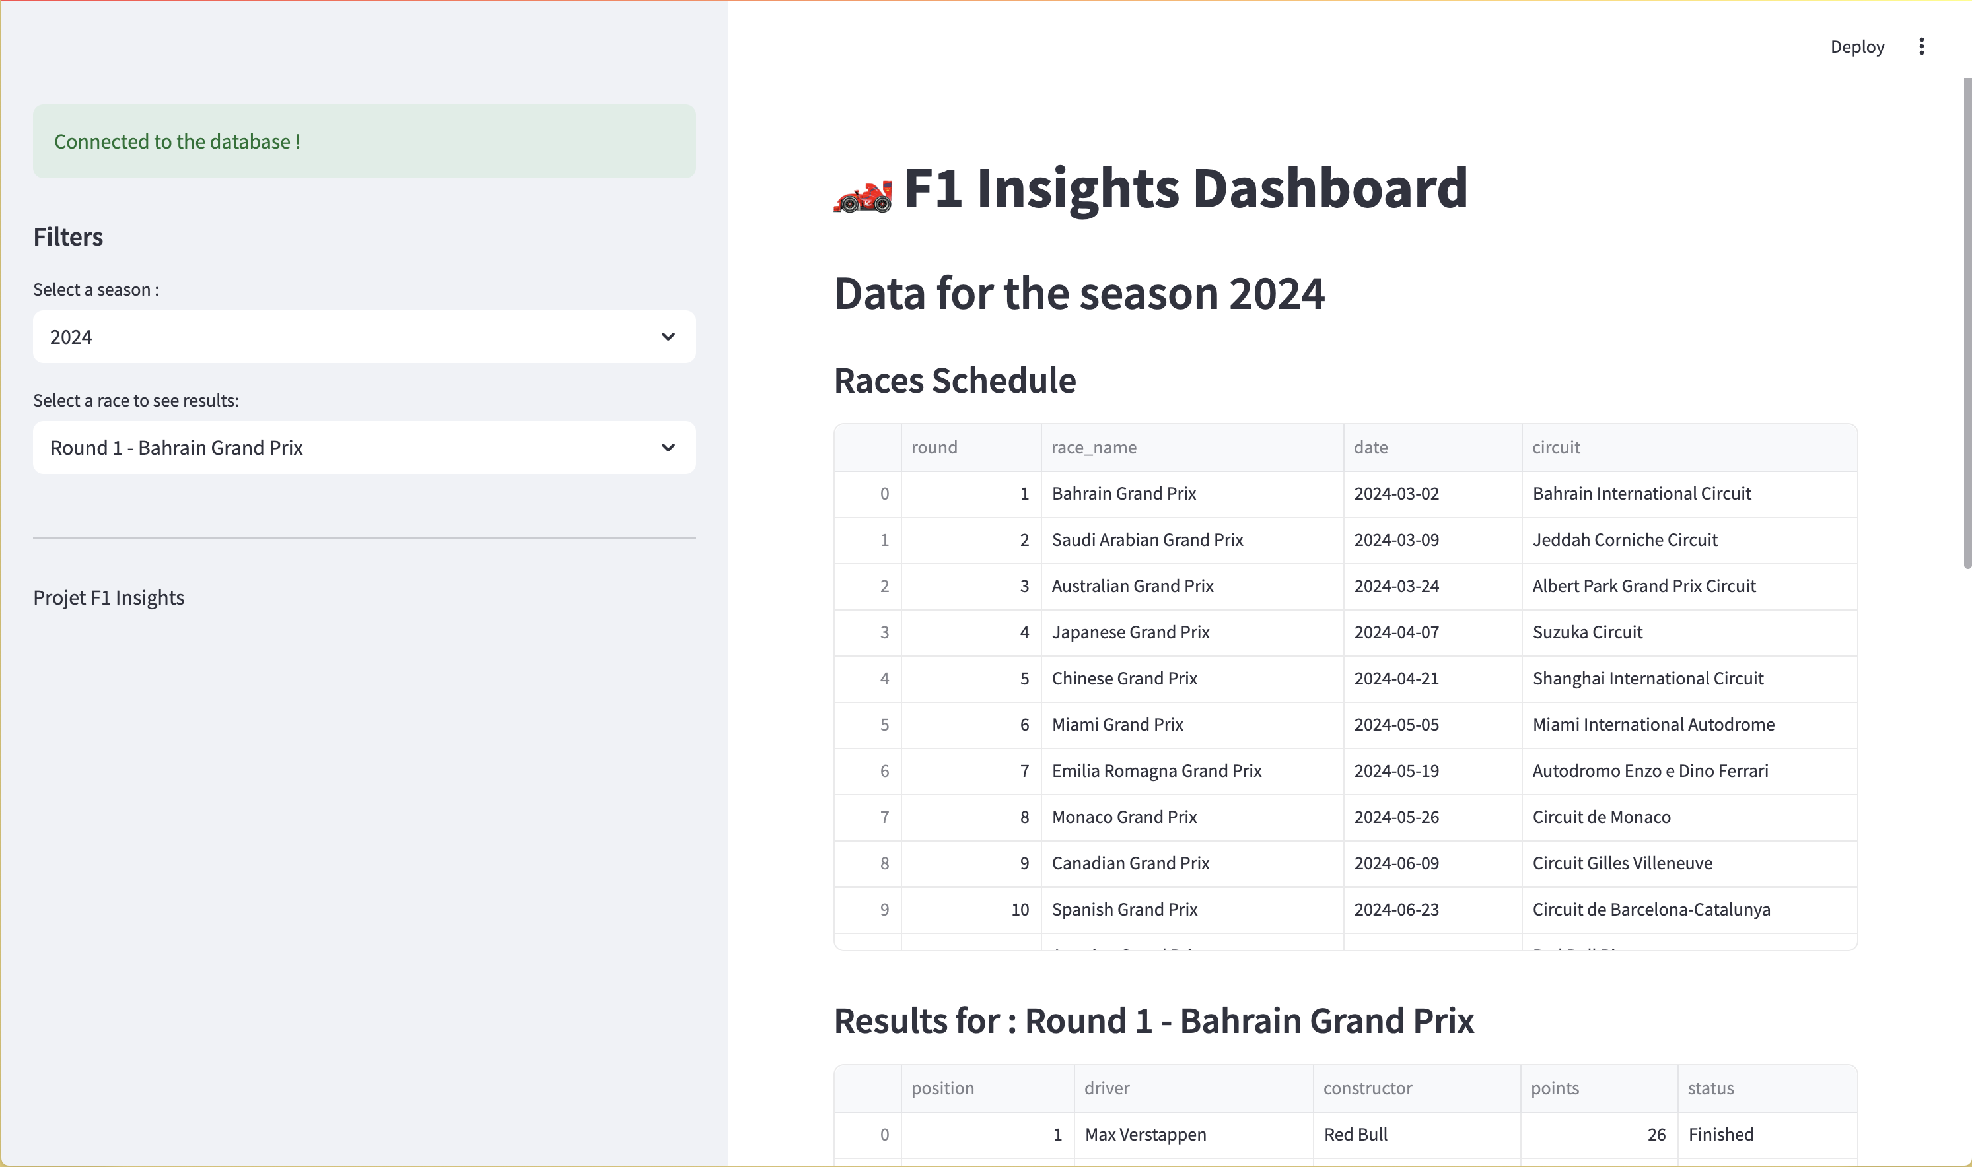The image size is (1972, 1167).
Task: Sort by the round column header
Action: click(x=971, y=448)
